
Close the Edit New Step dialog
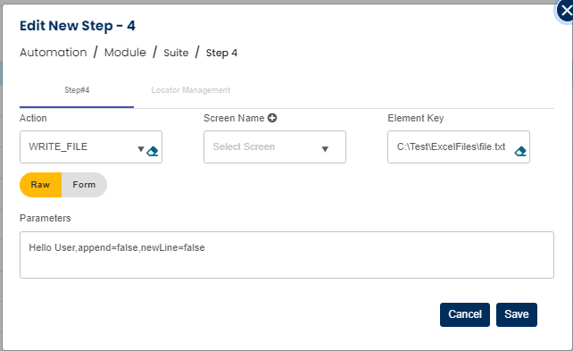(x=566, y=11)
